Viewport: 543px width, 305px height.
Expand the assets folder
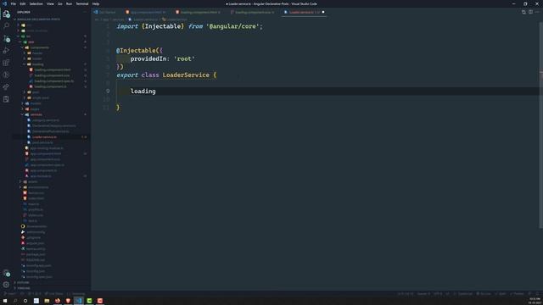click(x=32, y=181)
